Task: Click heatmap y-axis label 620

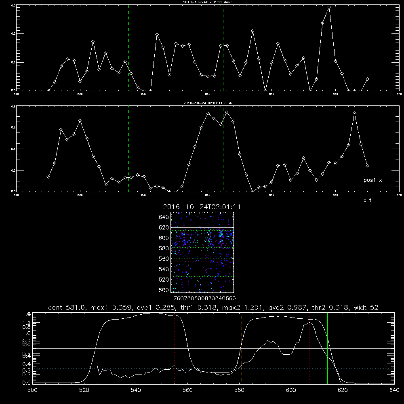Action: point(164,227)
